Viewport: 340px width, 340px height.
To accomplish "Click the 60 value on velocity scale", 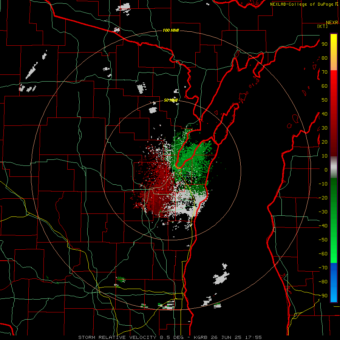I will point(325,86).
